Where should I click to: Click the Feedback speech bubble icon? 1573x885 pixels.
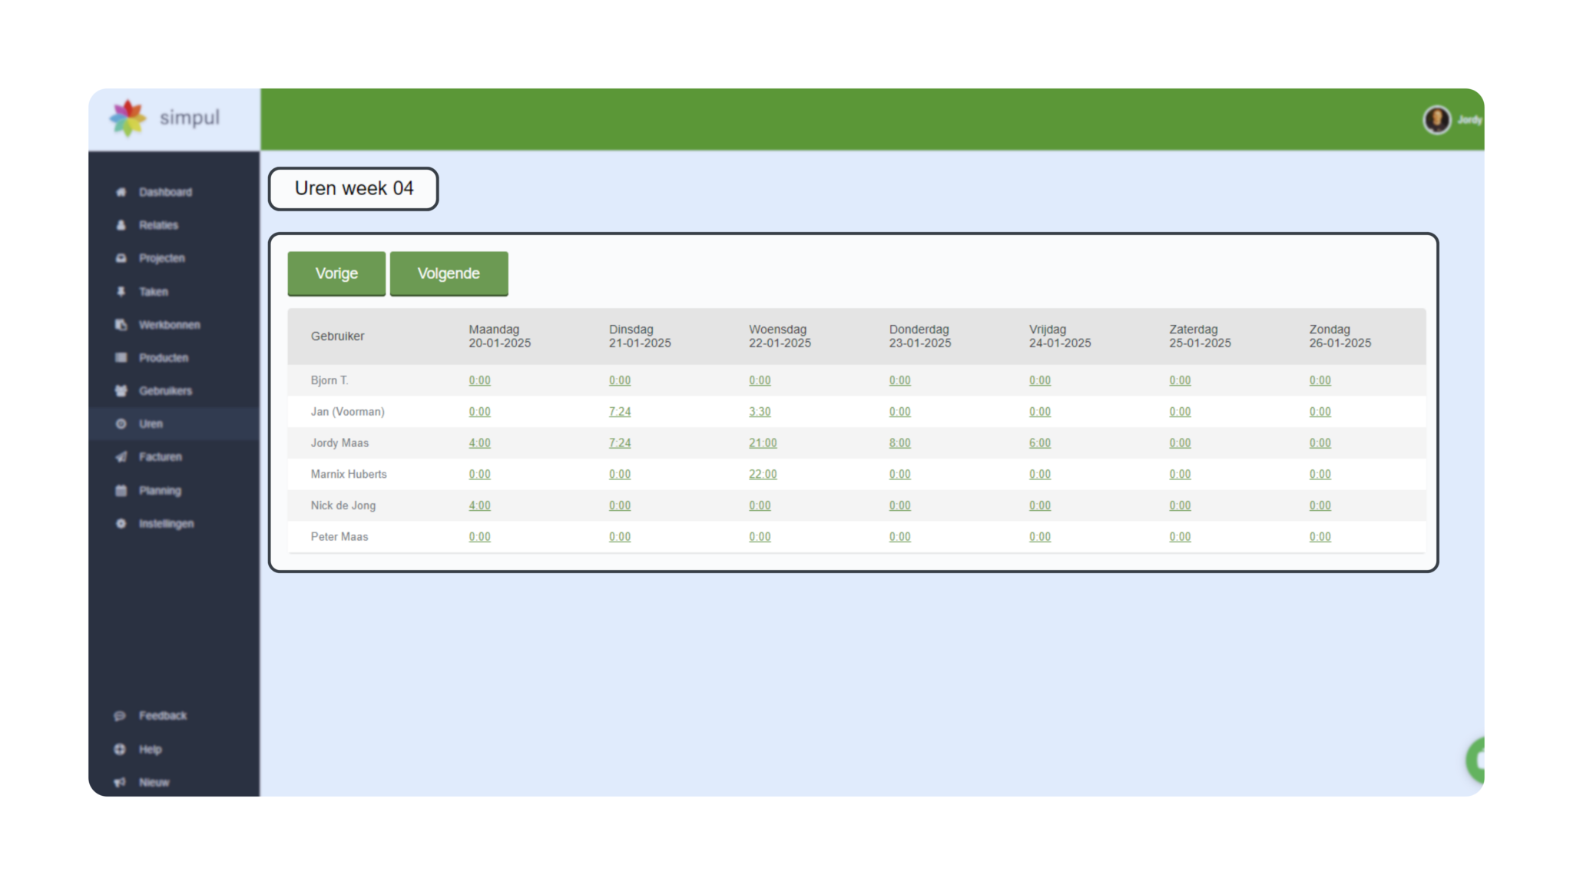[x=120, y=716]
